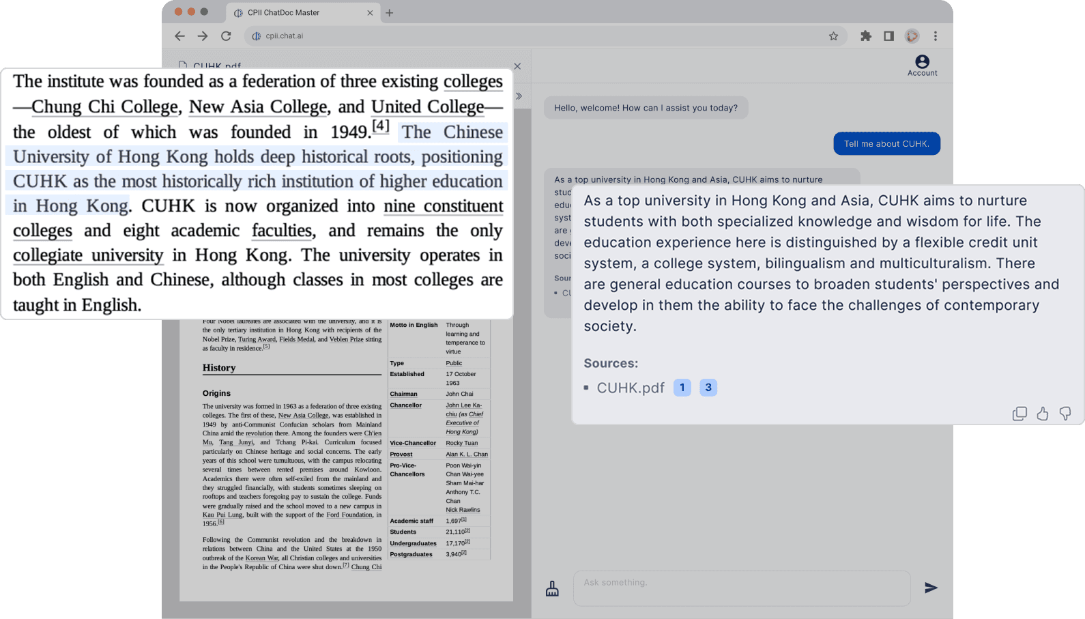The height and width of the screenshot is (619, 1085).
Task: Open the site info icon in address bar
Action: 256,36
